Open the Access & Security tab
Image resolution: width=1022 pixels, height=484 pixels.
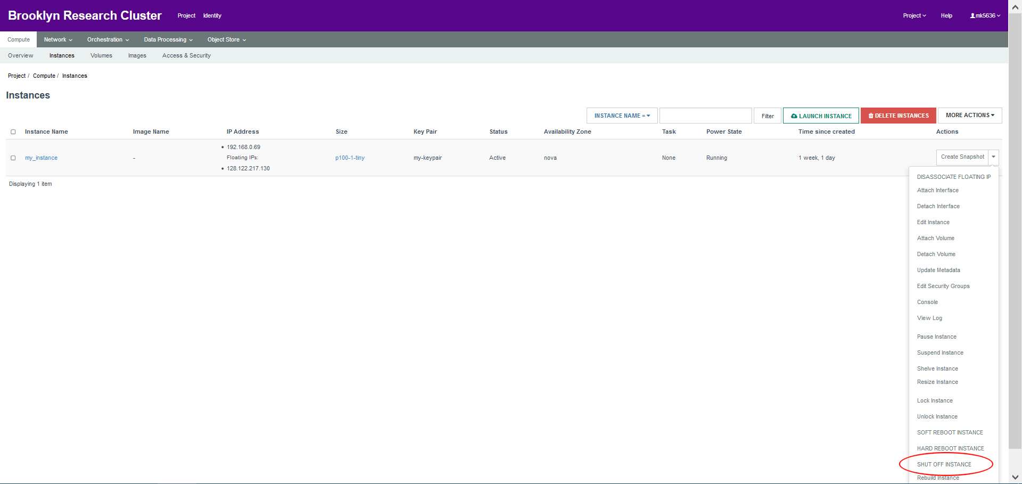point(186,55)
